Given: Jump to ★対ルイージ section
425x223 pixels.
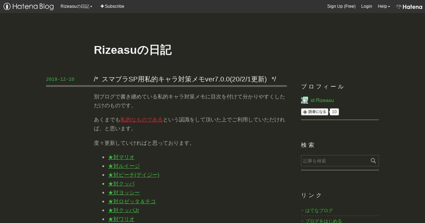Looking at the screenshot, I should tap(124, 166).
